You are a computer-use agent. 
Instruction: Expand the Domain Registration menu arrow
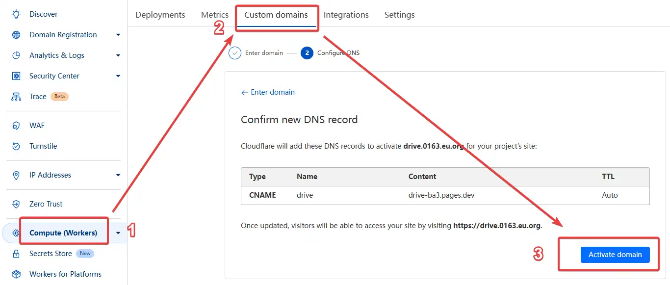(x=118, y=35)
